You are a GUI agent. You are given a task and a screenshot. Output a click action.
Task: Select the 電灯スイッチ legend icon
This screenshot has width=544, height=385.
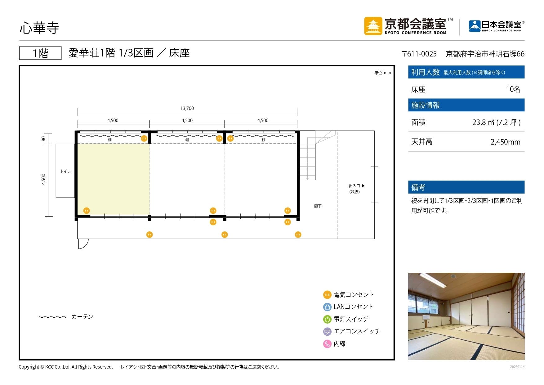pos(327,319)
